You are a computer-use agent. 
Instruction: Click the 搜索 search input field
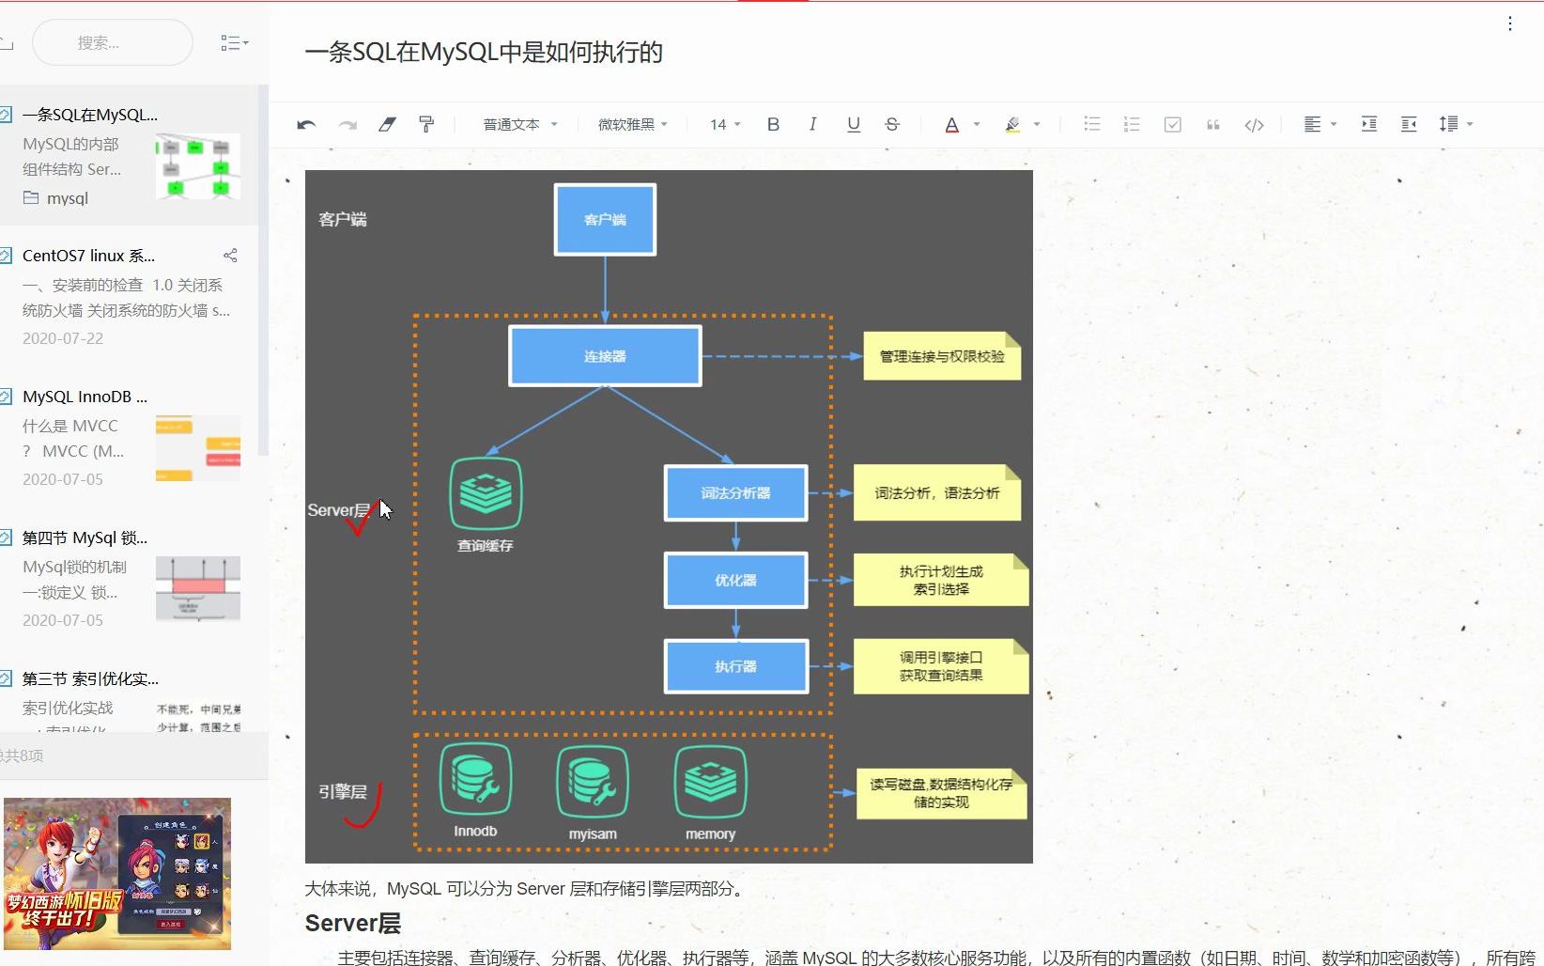[x=112, y=41]
